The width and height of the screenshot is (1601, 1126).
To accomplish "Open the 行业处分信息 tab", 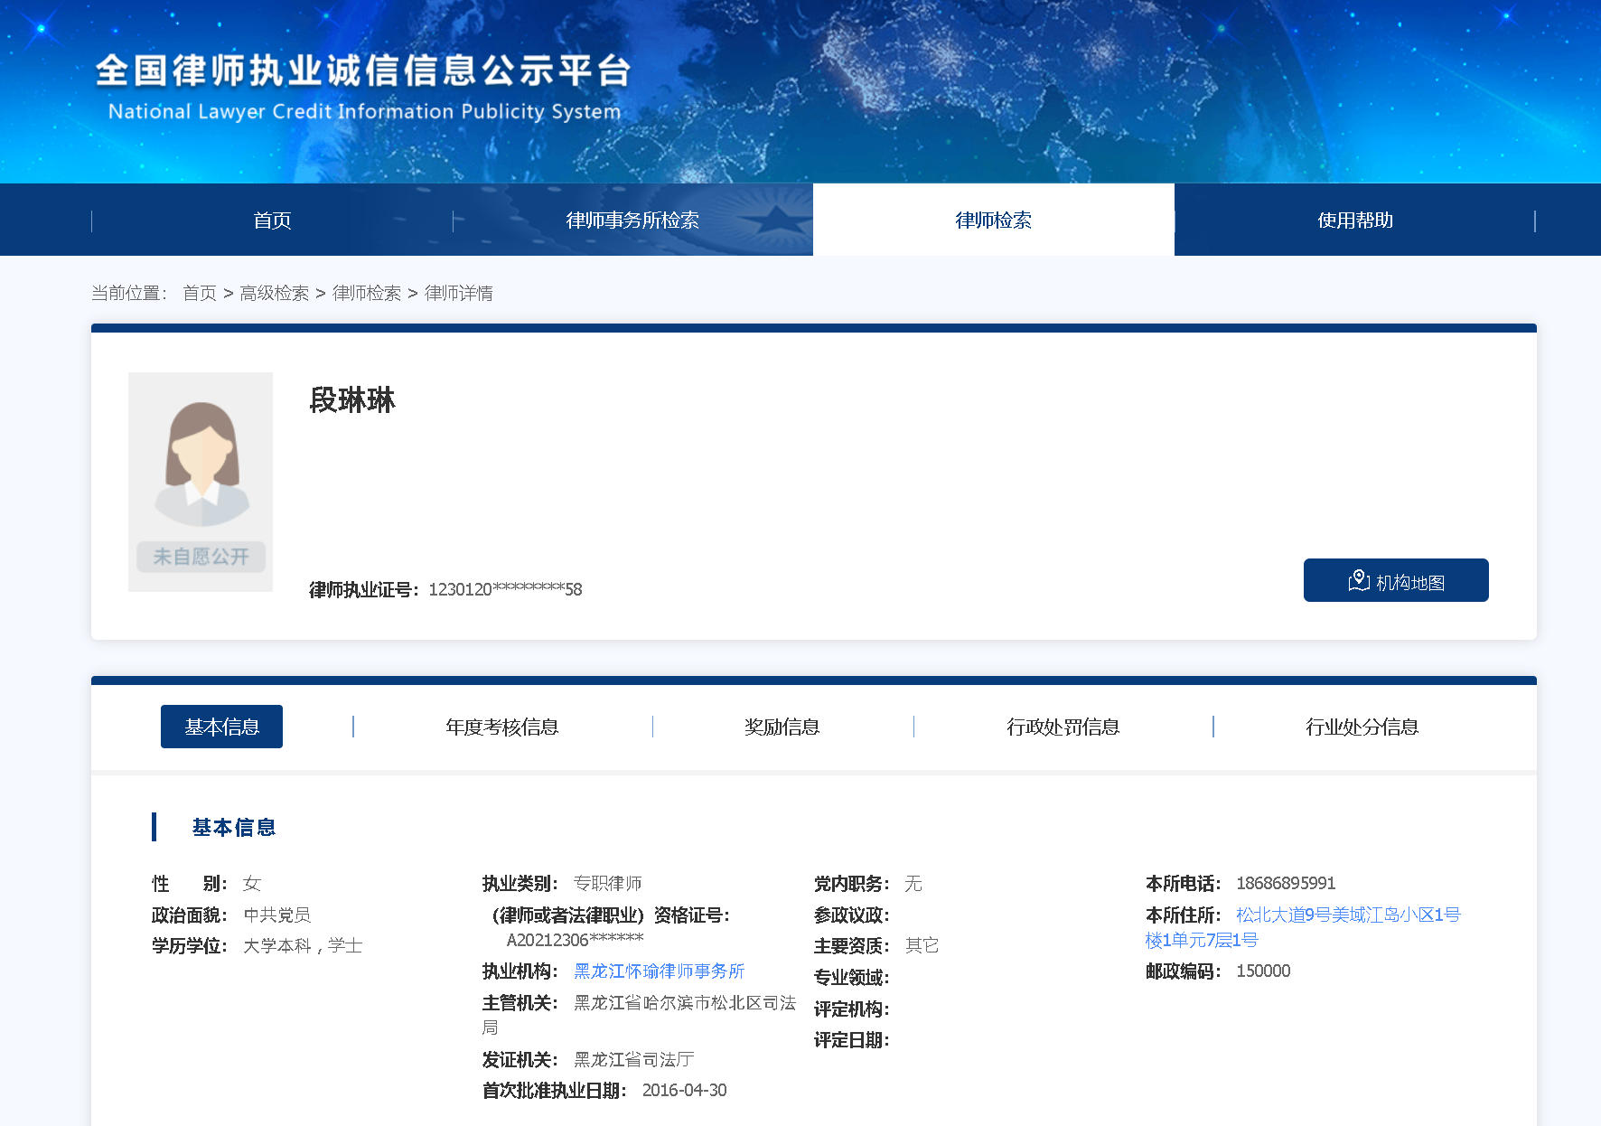I will point(1362,727).
